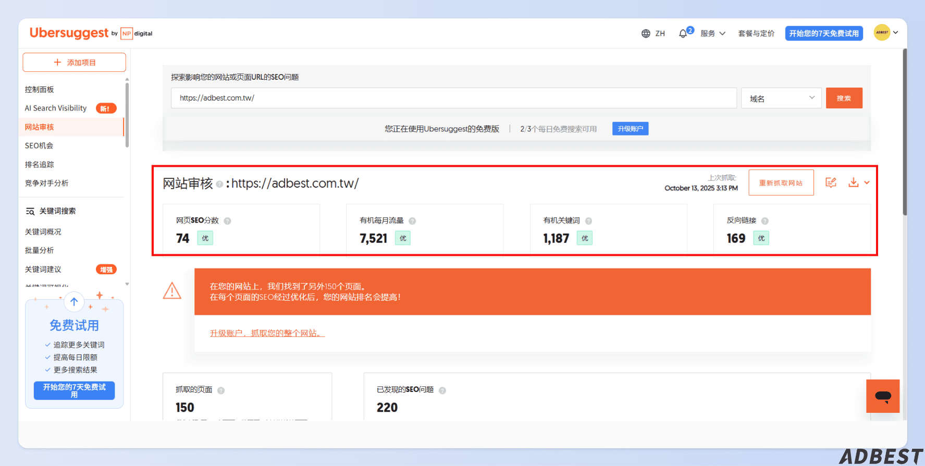Click the sidebar menu scrollbar
925x466 pixels.
tap(127, 115)
